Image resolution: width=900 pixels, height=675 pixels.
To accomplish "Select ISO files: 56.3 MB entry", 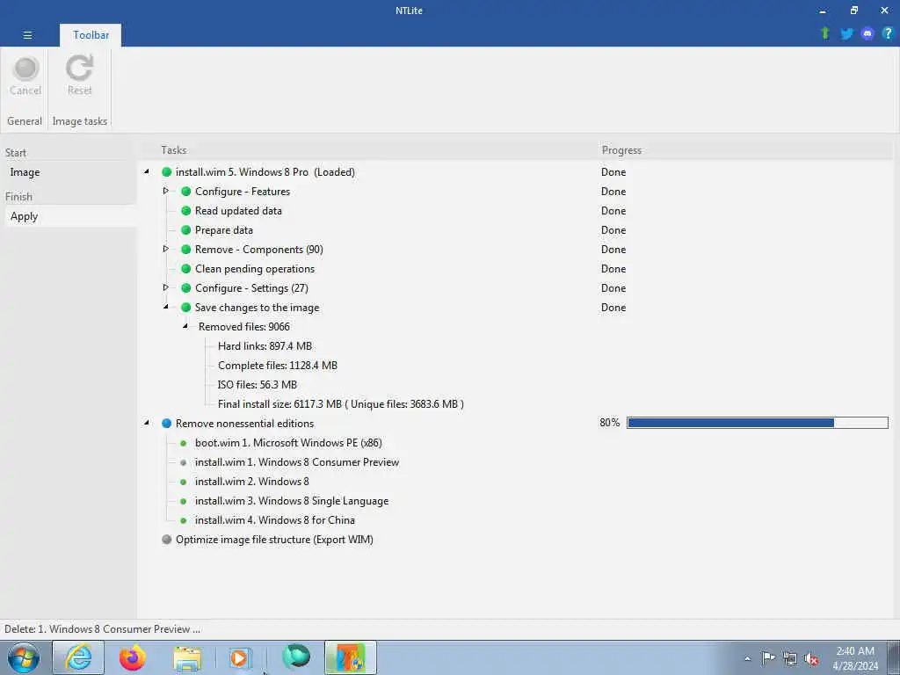I will click(x=258, y=385).
